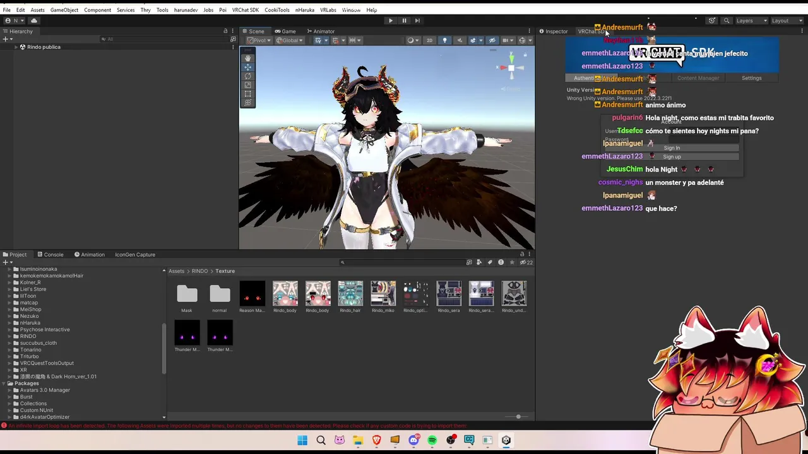
Task: Switch to the IconGen Capture tab
Action: point(135,254)
